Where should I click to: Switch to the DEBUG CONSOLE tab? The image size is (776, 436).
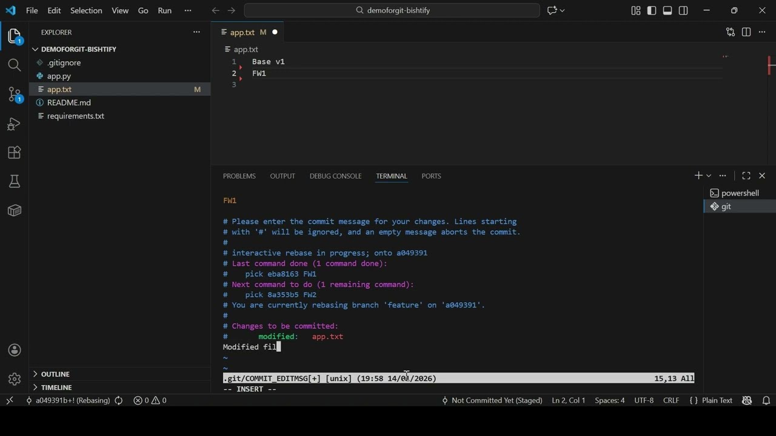(x=335, y=176)
